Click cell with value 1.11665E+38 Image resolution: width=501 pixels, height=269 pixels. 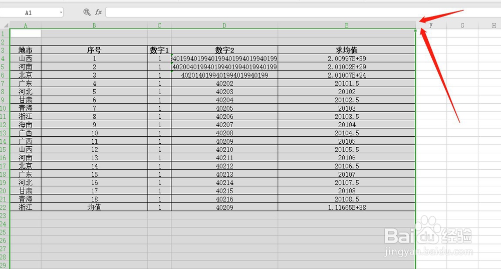click(347, 207)
